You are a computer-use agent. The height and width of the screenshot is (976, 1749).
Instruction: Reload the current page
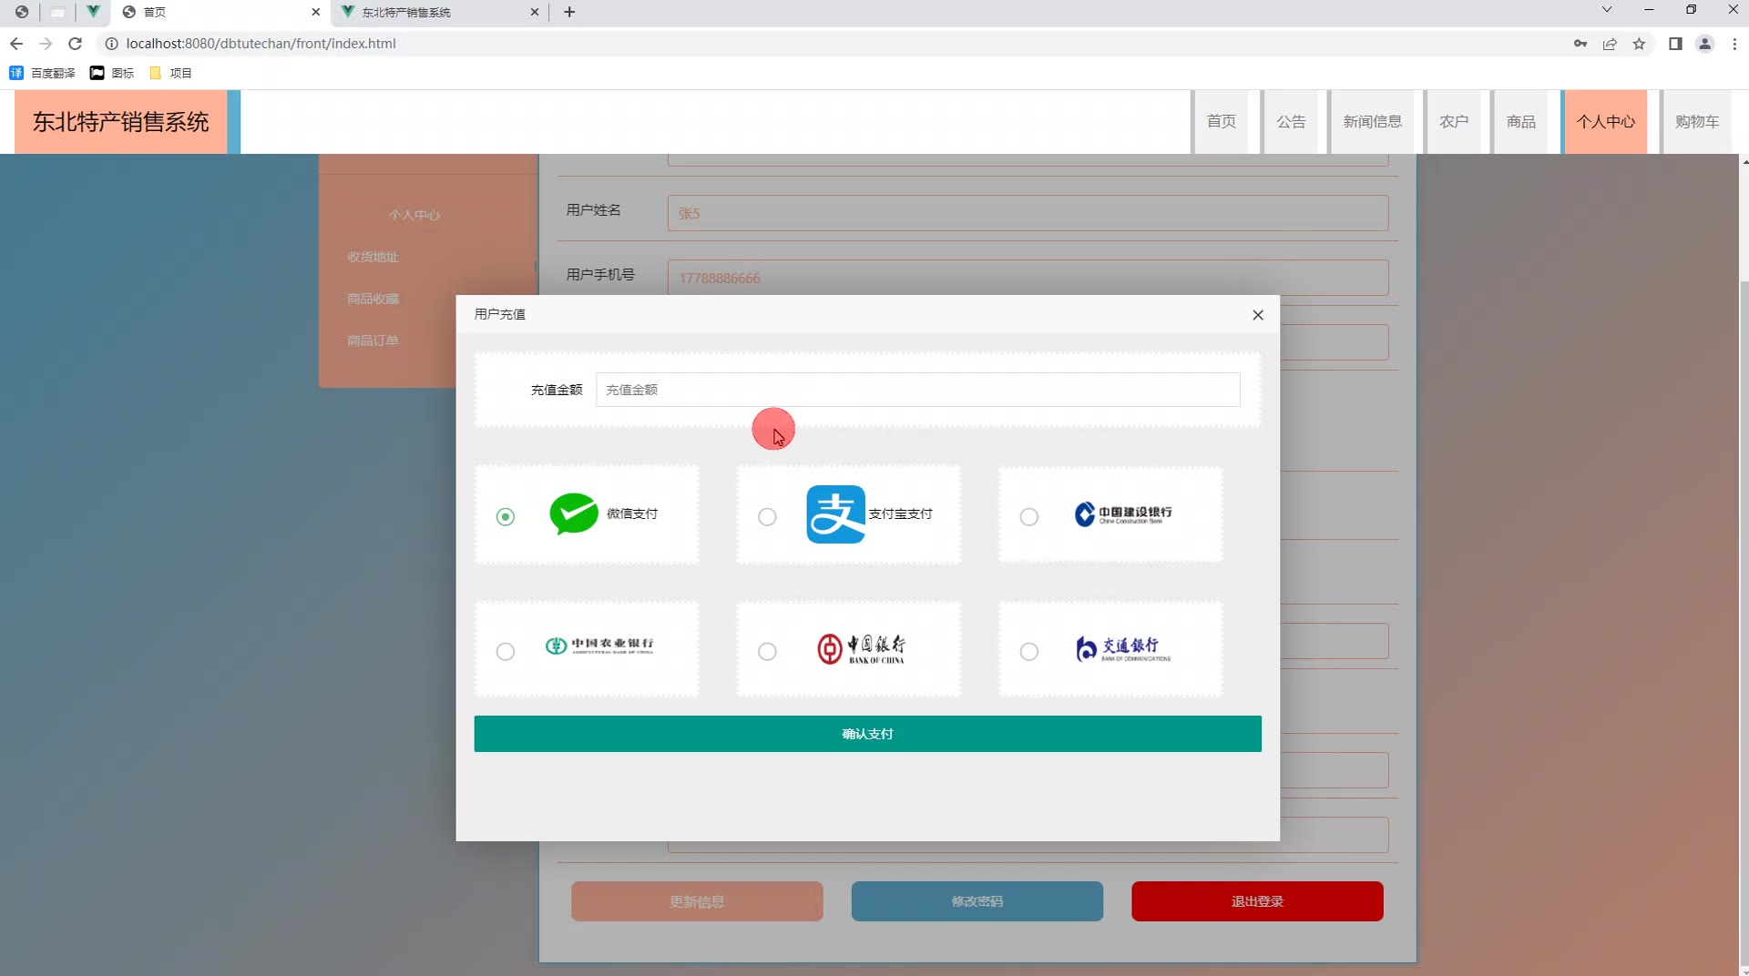pyautogui.click(x=76, y=44)
